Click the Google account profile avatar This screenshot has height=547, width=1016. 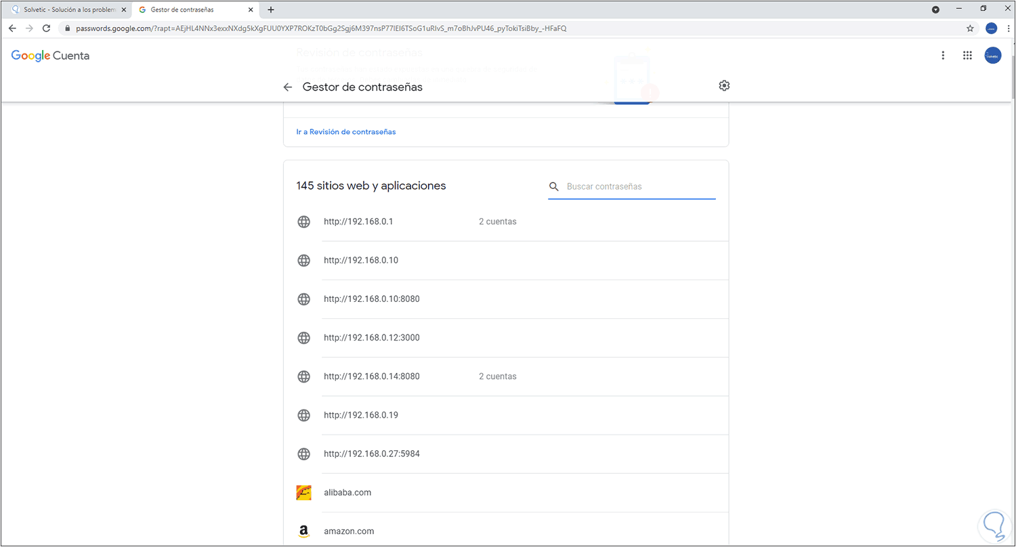click(992, 56)
